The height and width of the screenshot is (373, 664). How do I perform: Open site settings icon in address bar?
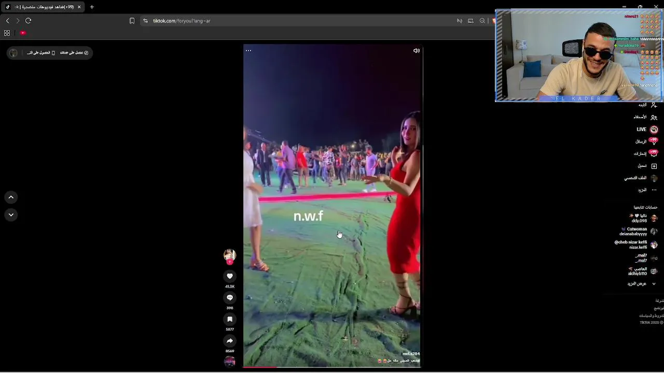[145, 21]
